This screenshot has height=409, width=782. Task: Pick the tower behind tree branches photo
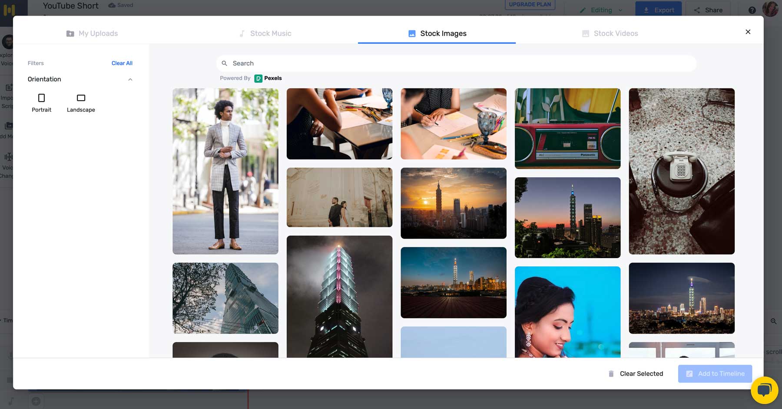[x=225, y=298]
